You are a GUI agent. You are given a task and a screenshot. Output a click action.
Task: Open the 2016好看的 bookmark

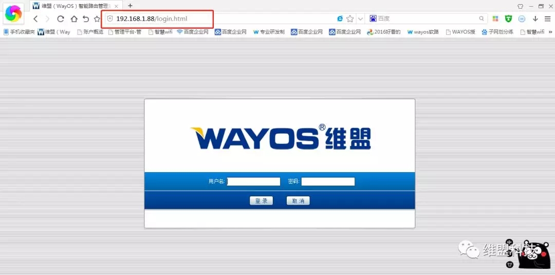[383, 32]
